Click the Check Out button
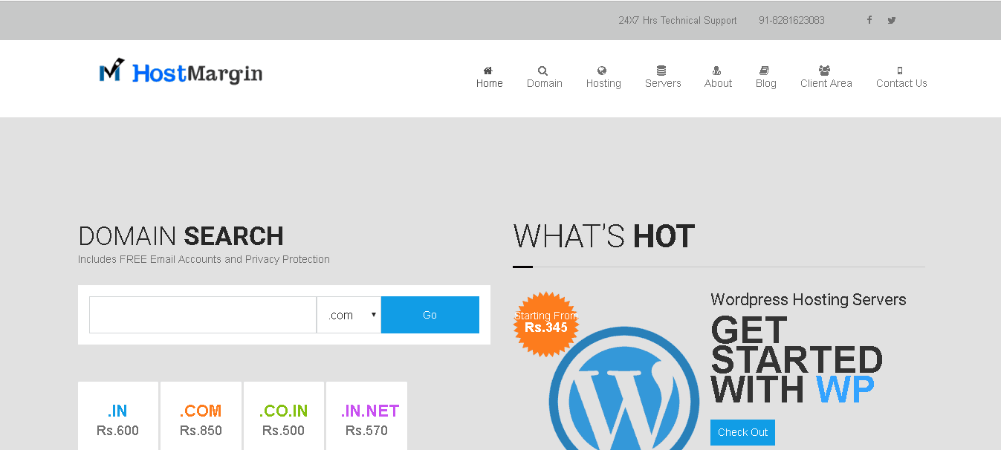Viewport: 1001px width, 450px height. pyautogui.click(x=742, y=432)
